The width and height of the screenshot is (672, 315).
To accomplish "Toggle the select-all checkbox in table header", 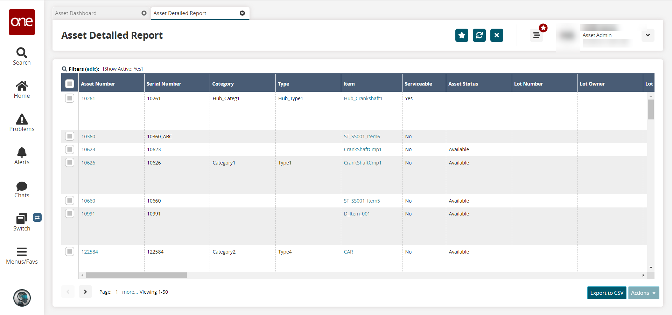I will click(70, 84).
